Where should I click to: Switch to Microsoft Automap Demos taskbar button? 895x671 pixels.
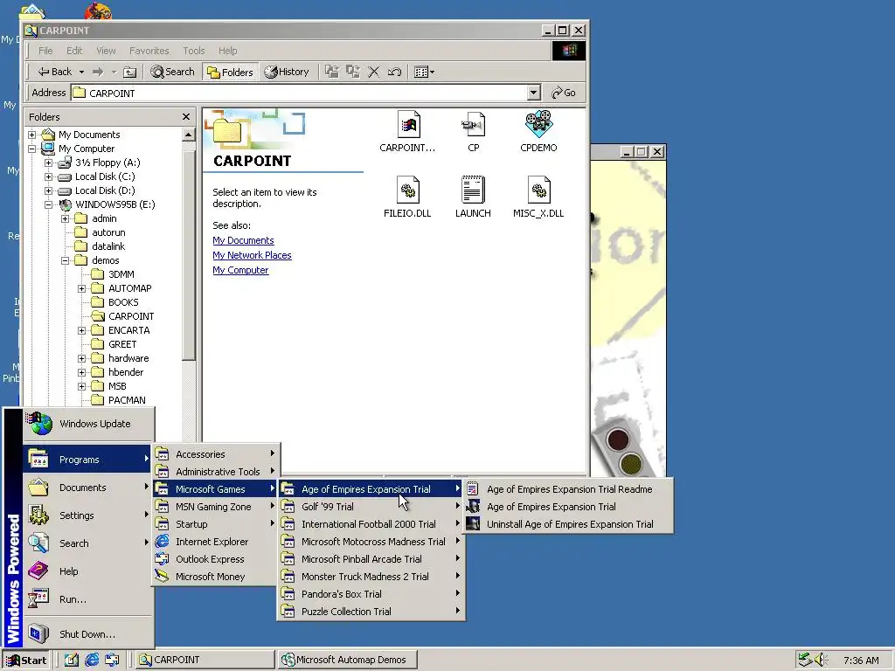[x=348, y=661]
